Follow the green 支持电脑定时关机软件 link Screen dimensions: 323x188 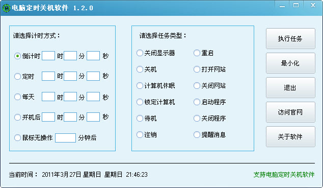pos(284,175)
